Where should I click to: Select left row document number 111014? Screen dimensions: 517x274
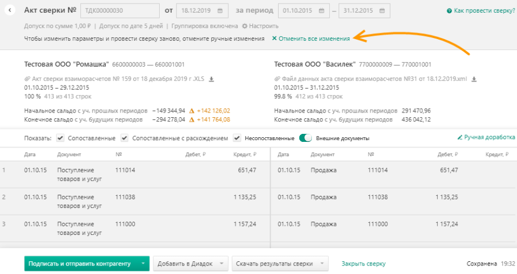point(125,170)
